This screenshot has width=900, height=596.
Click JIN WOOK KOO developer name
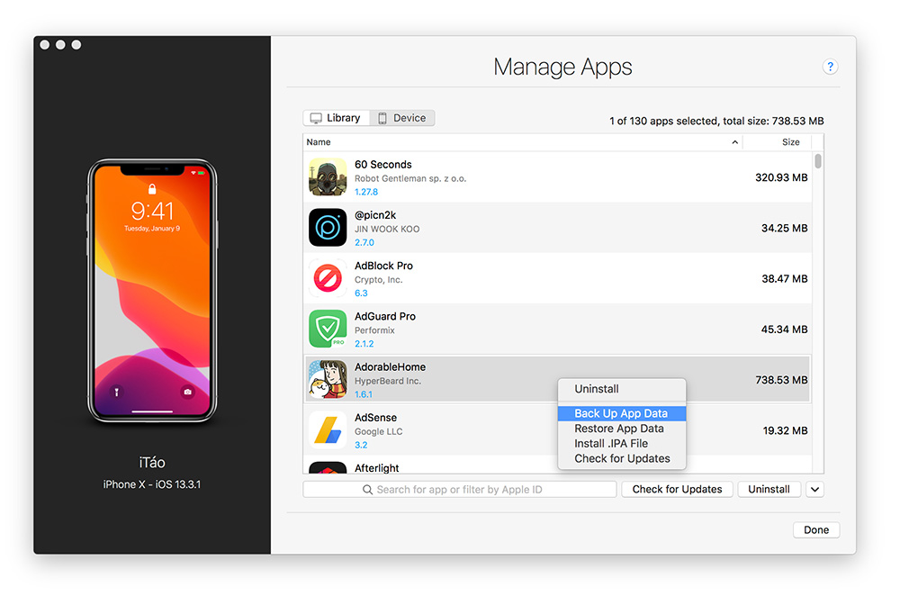click(x=387, y=229)
